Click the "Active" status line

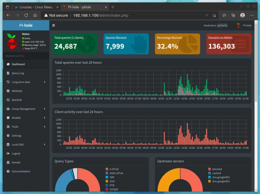click(x=26, y=38)
